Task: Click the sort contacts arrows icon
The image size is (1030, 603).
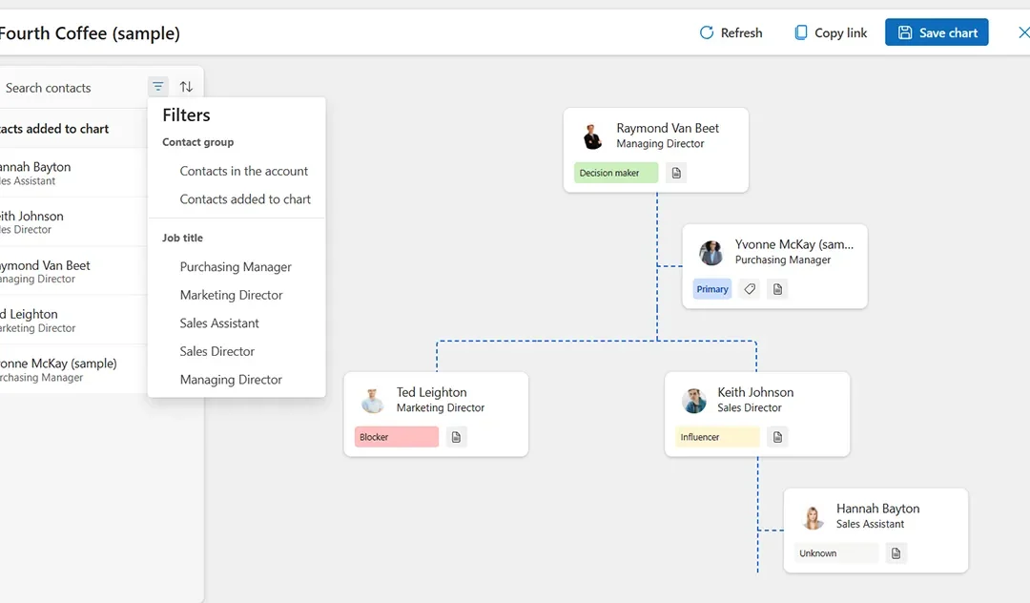Action: pos(187,87)
